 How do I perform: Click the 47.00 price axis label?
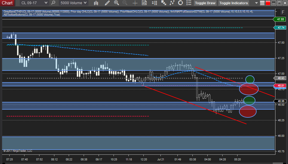tap(281, 74)
